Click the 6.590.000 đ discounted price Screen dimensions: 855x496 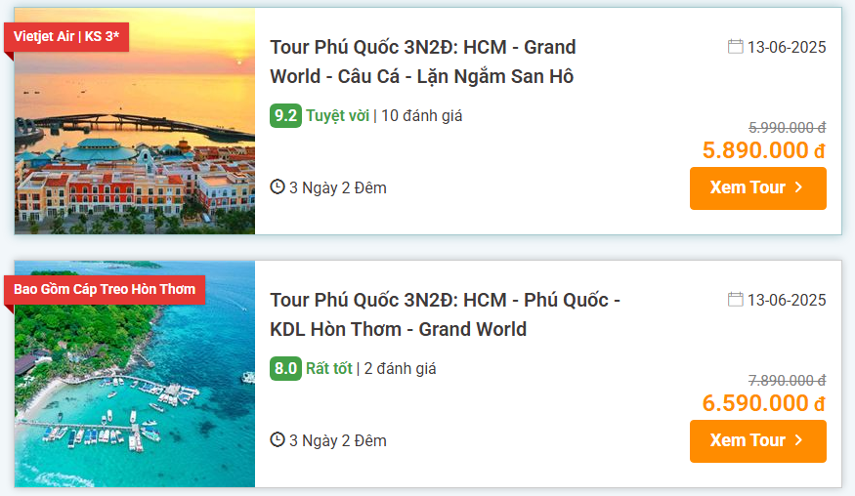click(764, 403)
